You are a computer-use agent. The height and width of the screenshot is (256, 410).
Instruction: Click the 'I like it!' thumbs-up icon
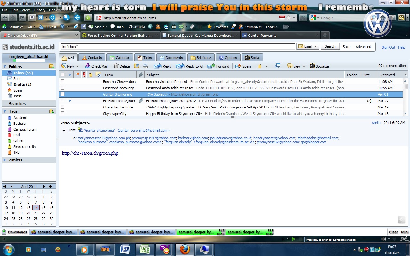(x=42, y=27)
